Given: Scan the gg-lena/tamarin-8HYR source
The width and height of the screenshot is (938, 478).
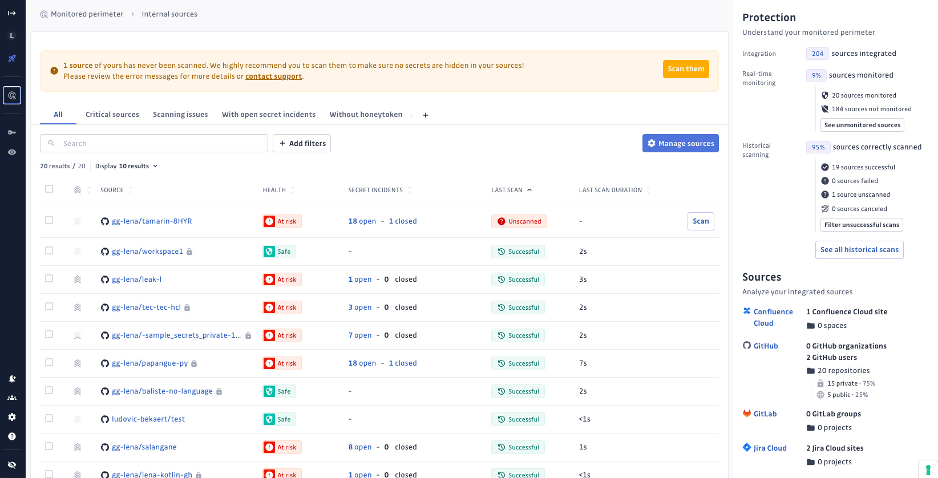Looking at the screenshot, I should (x=701, y=221).
